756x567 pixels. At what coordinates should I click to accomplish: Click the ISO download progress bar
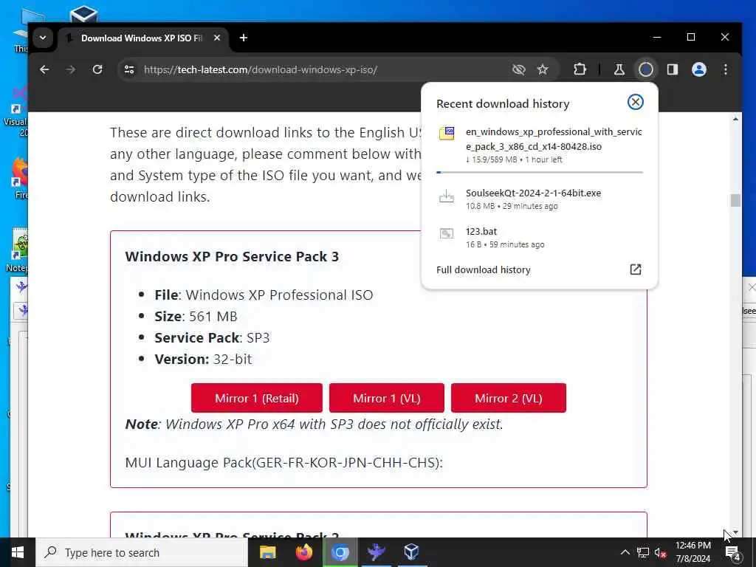point(539,172)
